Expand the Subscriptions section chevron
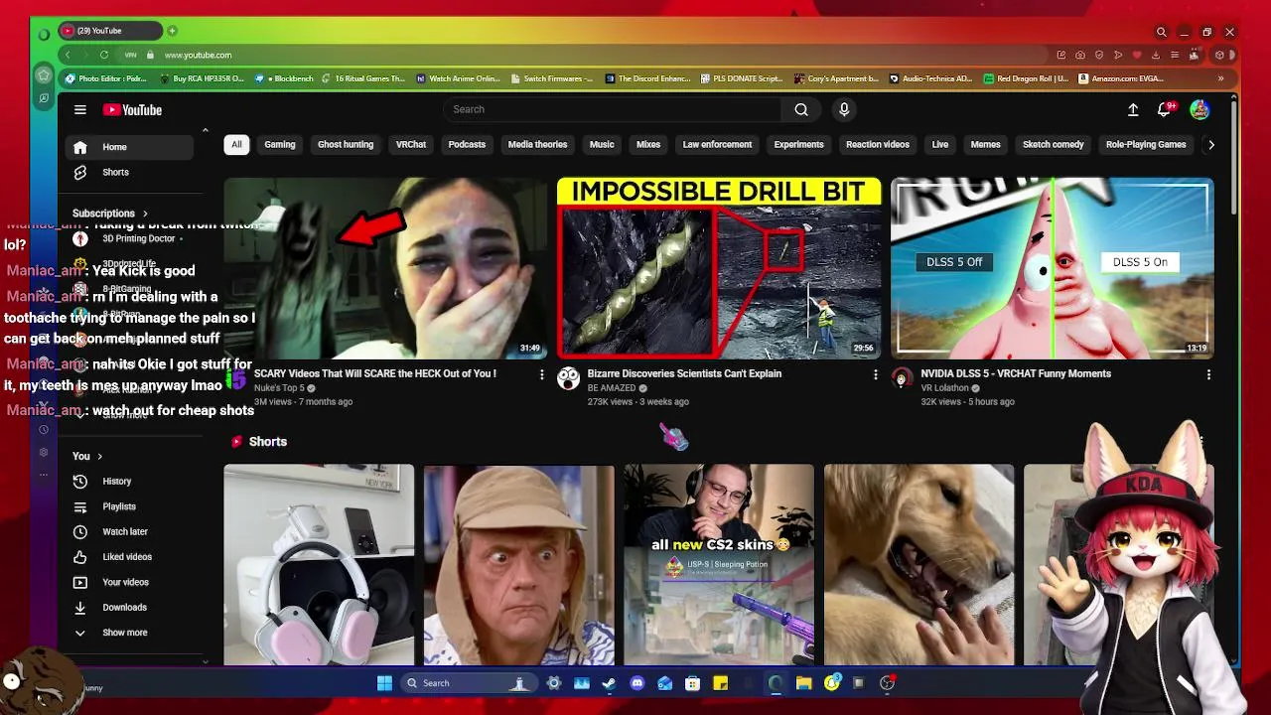The height and width of the screenshot is (715, 1271). click(145, 214)
